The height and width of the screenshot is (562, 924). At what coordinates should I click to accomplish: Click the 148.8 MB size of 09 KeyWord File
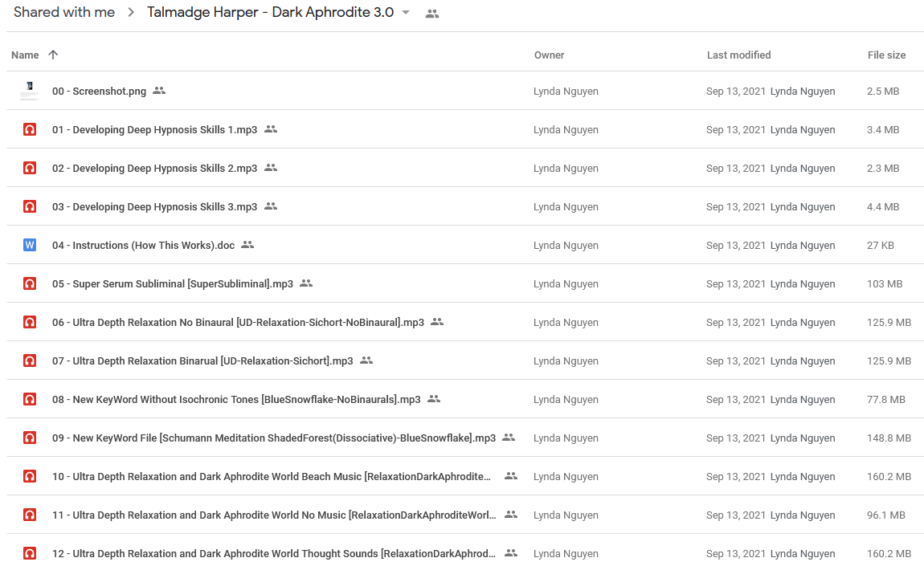coord(889,438)
